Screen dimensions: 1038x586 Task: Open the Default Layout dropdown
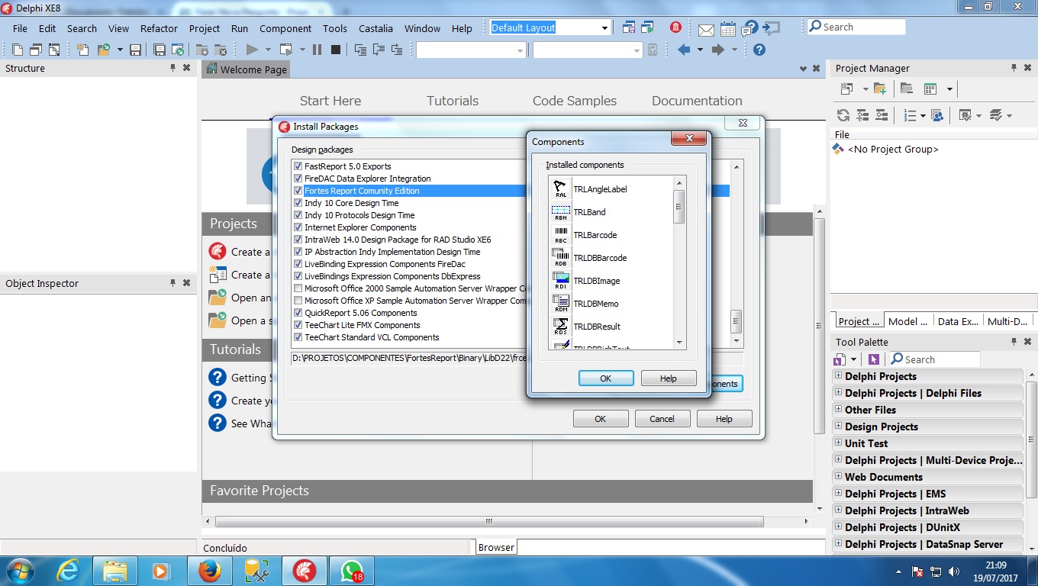[x=604, y=28]
